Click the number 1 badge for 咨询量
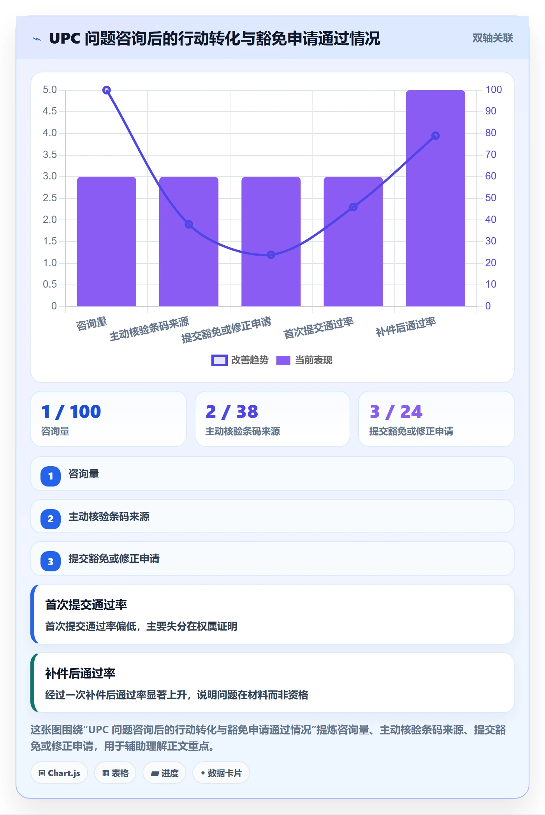Viewport: 545px width, 815px height. (x=51, y=476)
